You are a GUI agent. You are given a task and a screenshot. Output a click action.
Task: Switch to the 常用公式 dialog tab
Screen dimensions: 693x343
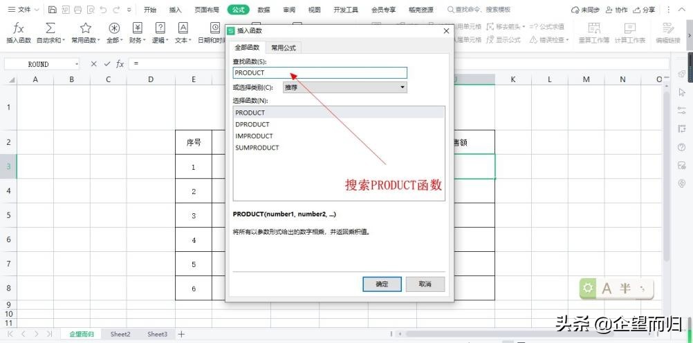(x=284, y=48)
